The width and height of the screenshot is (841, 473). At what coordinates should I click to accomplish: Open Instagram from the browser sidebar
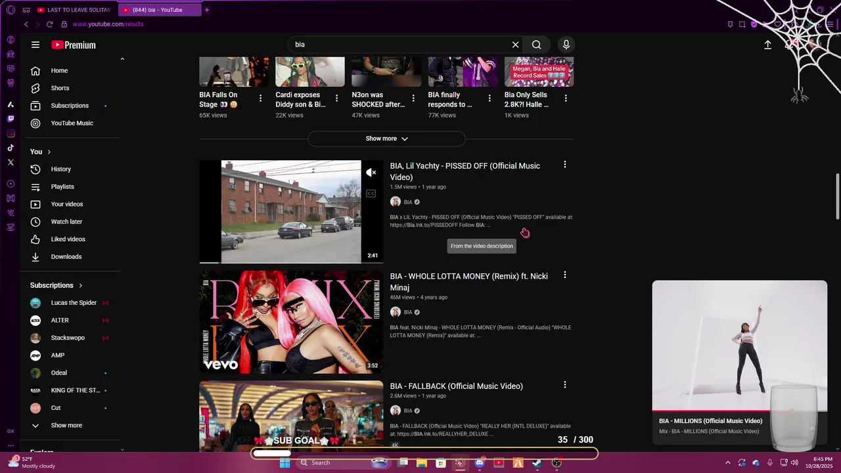(11, 133)
